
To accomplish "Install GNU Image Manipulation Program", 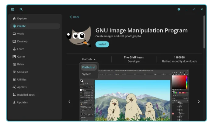I will 102,44.
